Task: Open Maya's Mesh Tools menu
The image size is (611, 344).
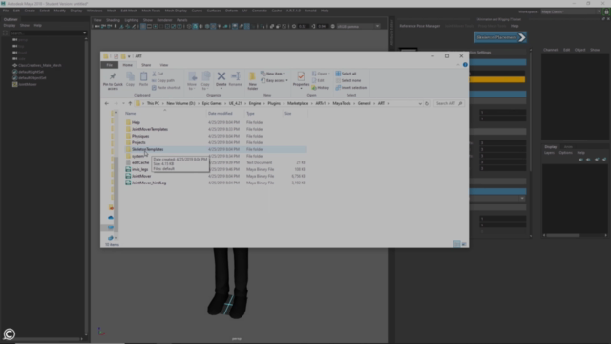Action: pos(151,11)
